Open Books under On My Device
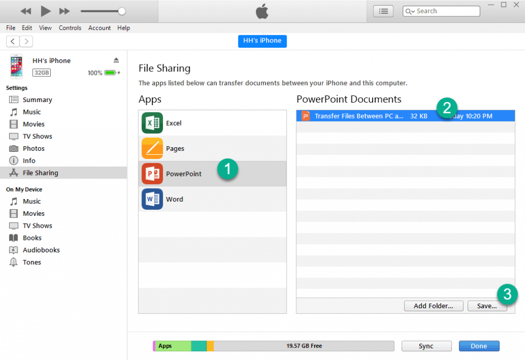This screenshot has height=360, width=525. point(32,237)
